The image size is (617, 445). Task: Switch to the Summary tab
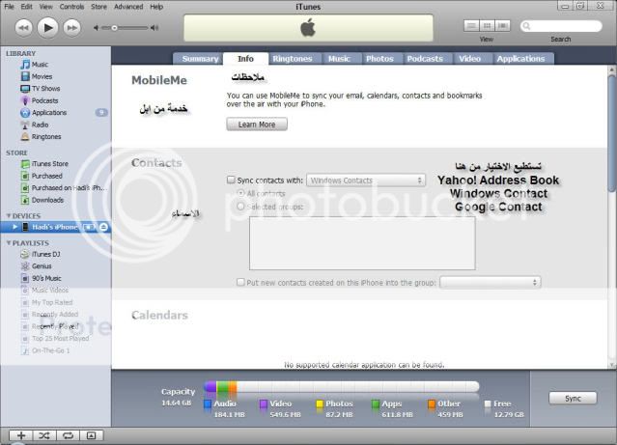pos(200,59)
